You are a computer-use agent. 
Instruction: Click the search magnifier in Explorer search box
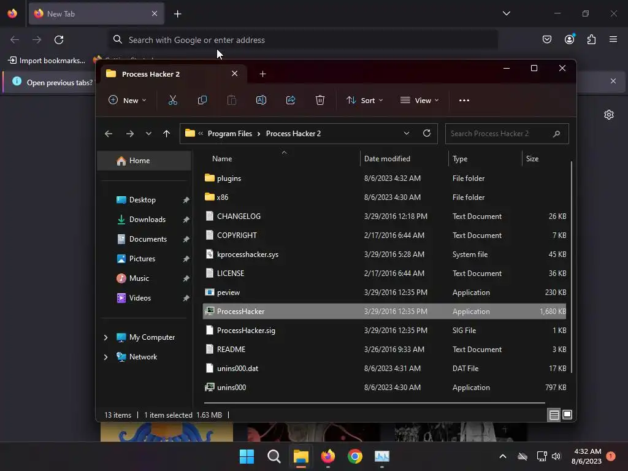pos(556,134)
